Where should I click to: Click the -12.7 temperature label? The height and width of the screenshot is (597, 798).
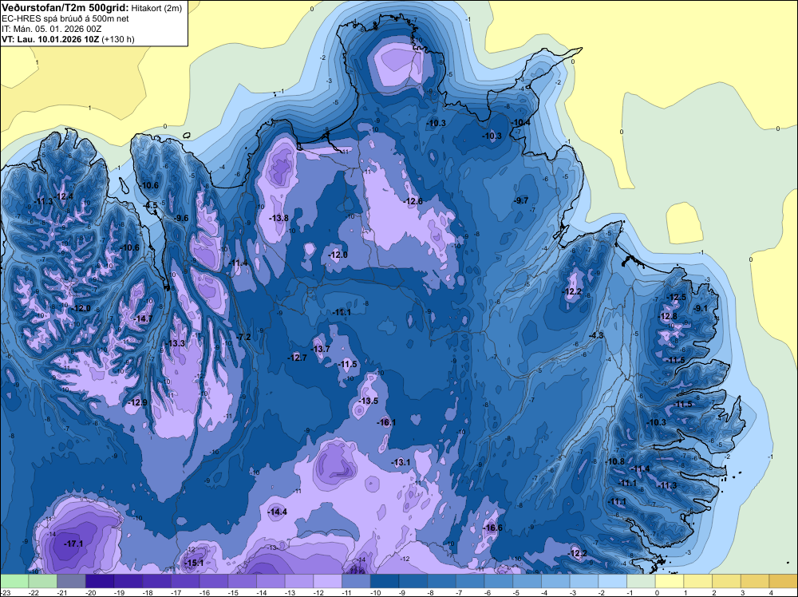pyautogui.click(x=297, y=358)
